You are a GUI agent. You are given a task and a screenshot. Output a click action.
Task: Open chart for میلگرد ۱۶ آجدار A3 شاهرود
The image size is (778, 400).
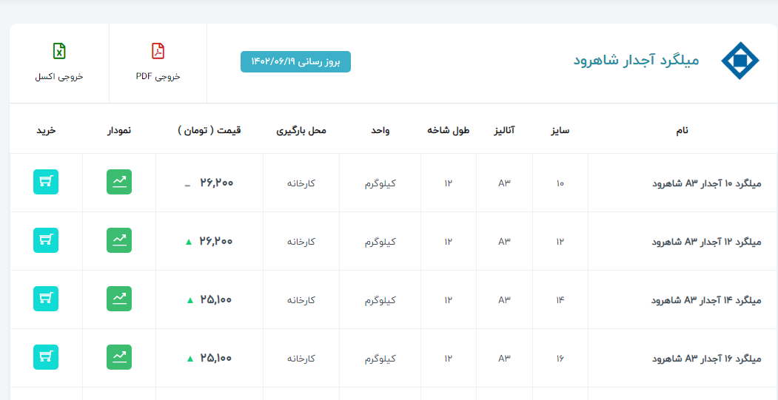pyautogui.click(x=119, y=357)
